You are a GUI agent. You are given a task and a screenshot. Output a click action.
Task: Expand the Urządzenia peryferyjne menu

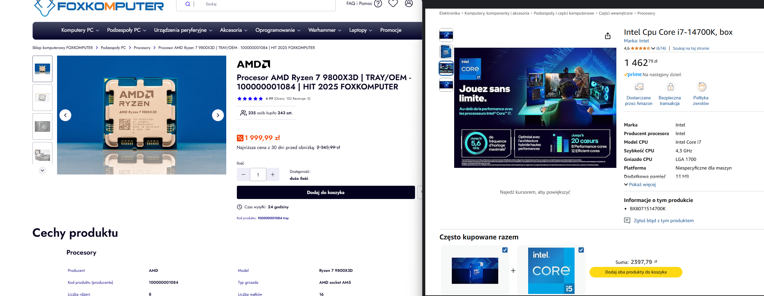tap(183, 30)
